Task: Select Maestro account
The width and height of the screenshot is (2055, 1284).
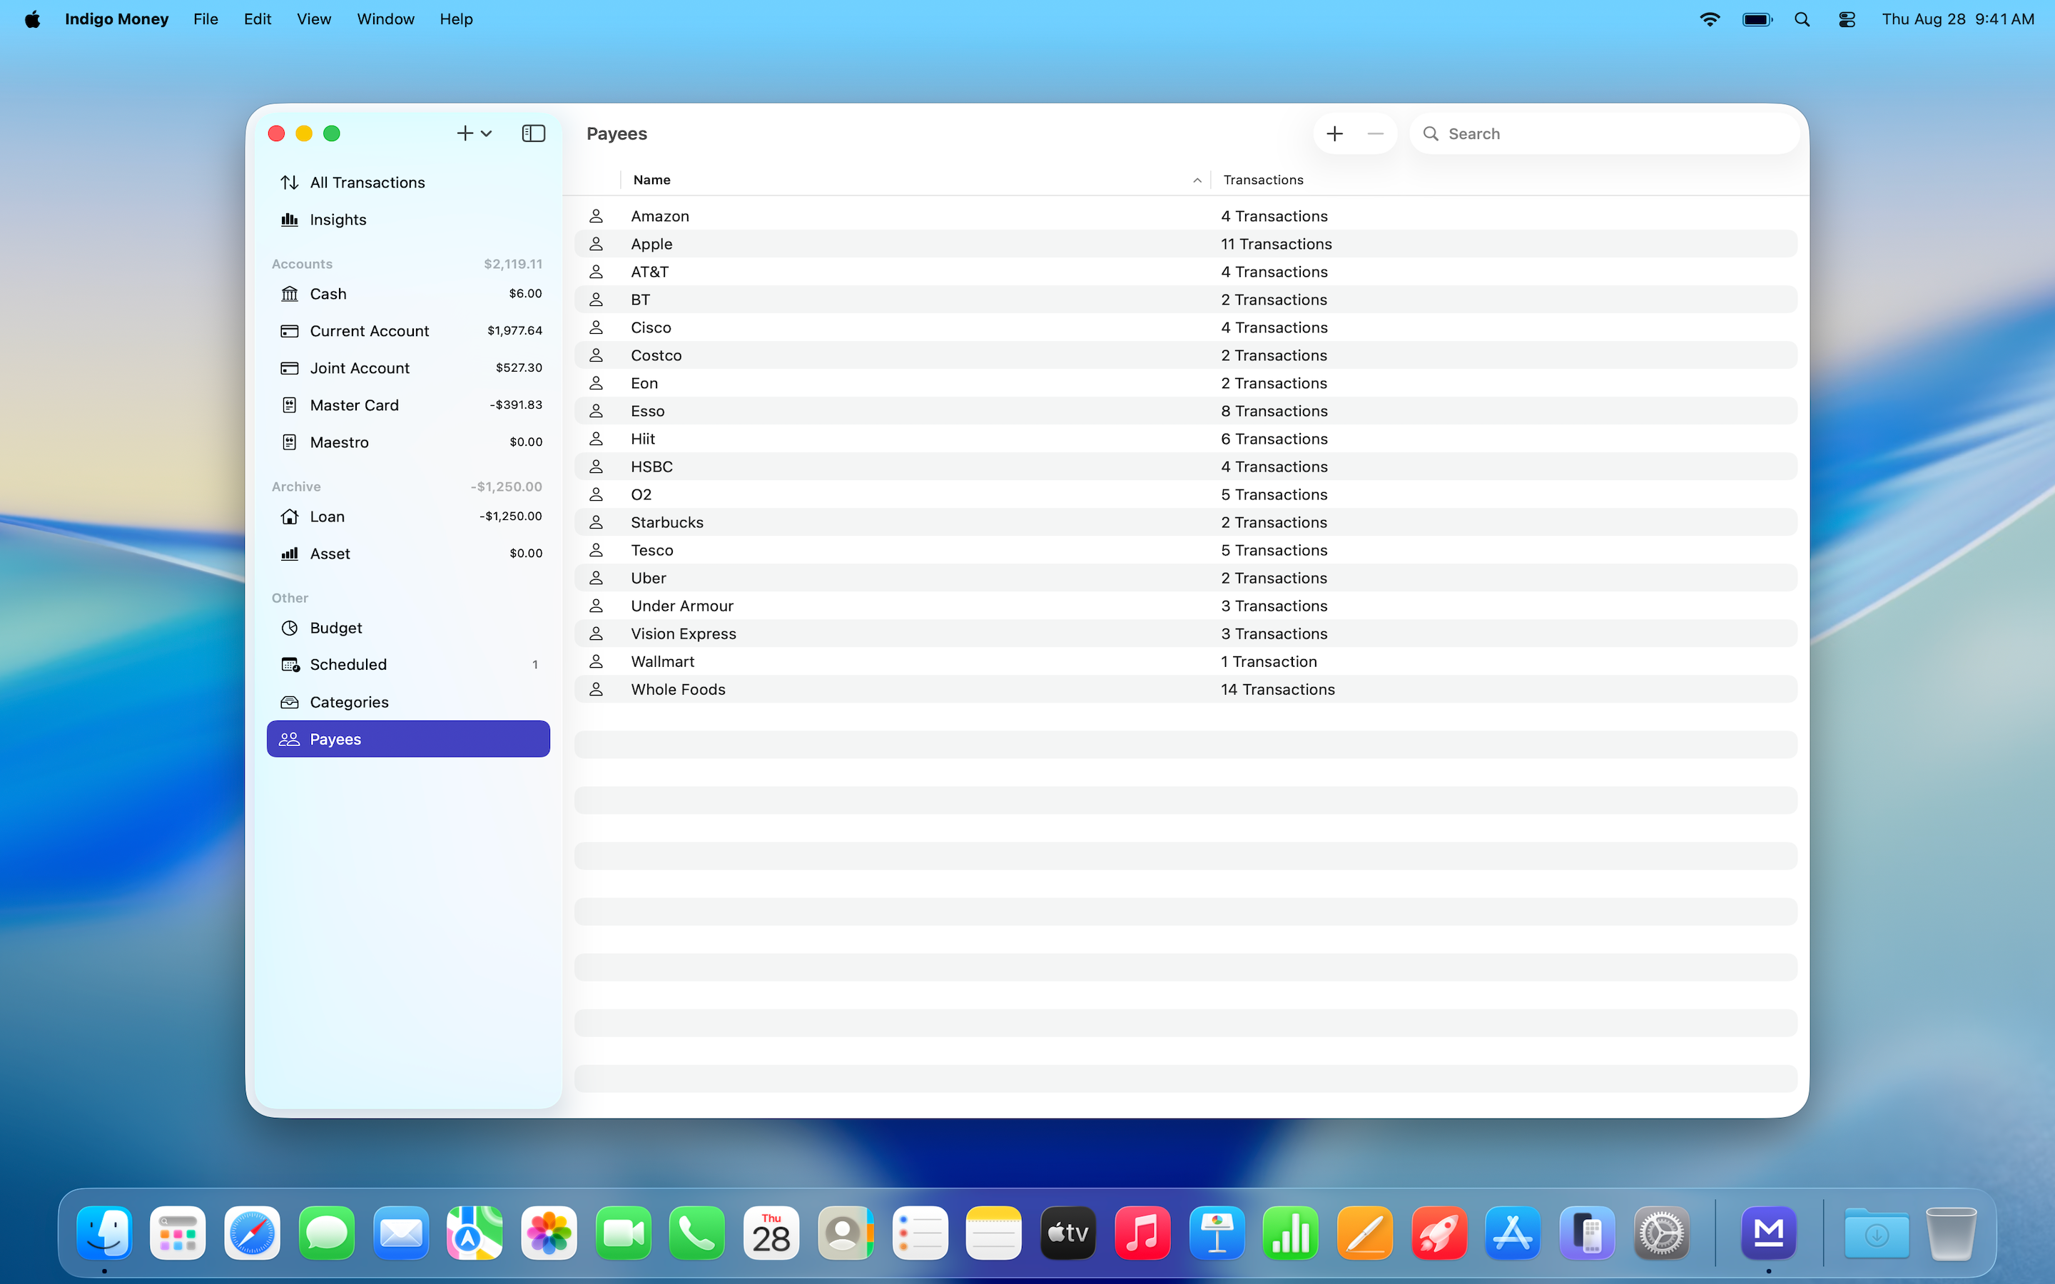Action: (x=408, y=442)
